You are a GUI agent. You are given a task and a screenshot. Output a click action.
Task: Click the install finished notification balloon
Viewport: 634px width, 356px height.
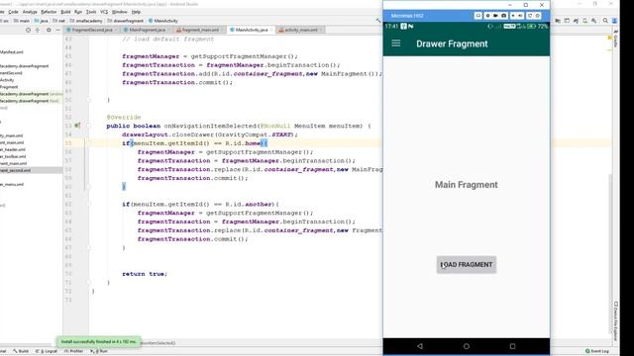[98, 341]
